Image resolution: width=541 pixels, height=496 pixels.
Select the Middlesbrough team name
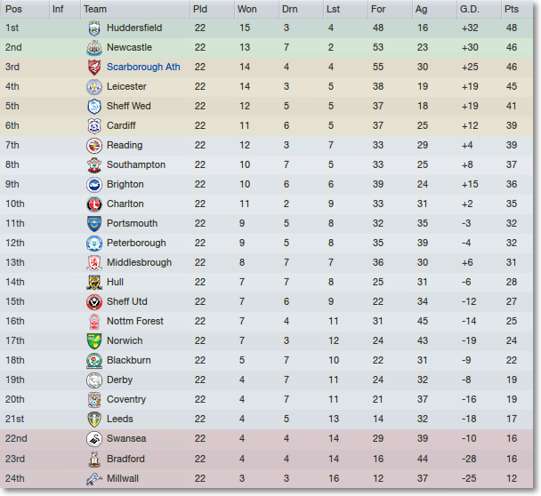[x=139, y=262]
